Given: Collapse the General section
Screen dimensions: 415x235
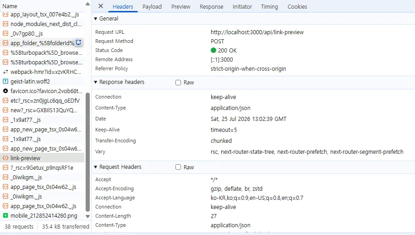Looking at the screenshot, I should (x=96, y=19).
